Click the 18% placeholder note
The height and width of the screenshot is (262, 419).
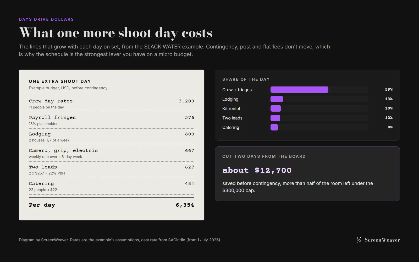click(x=43, y=124)
